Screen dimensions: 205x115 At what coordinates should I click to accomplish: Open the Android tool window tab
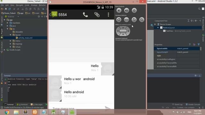pos(22,104)
